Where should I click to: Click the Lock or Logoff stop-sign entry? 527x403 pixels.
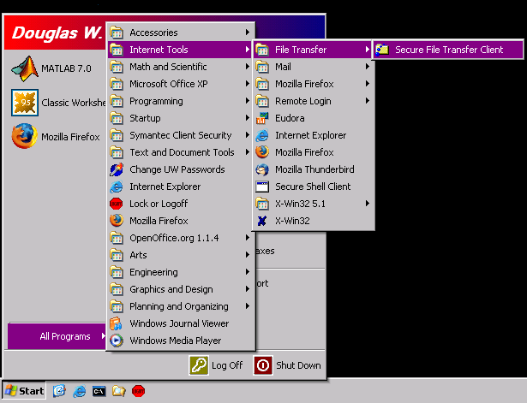[x=158, y=204]
